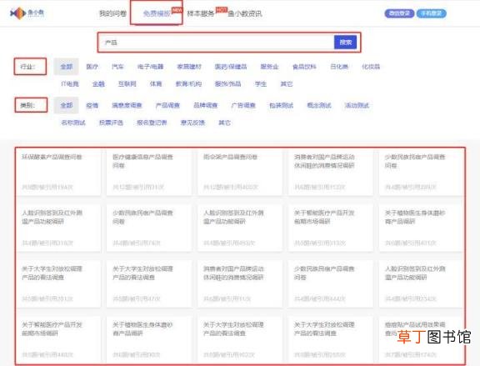Viewport: 480px width, 366px height.
Task: Filter category by 品牌调查
Action: [x=205, y=105]
